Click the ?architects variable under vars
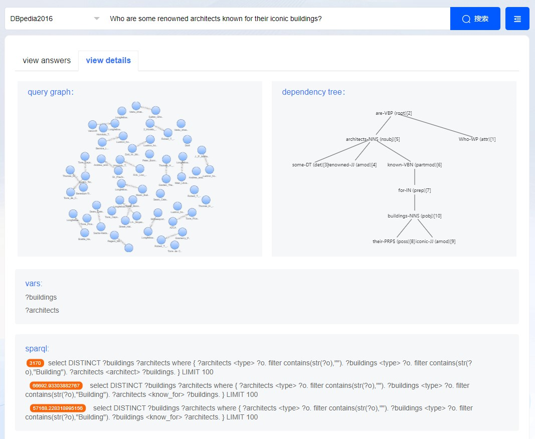 [42, 310]
